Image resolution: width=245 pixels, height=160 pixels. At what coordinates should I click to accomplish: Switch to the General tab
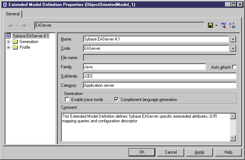[13, 14]
